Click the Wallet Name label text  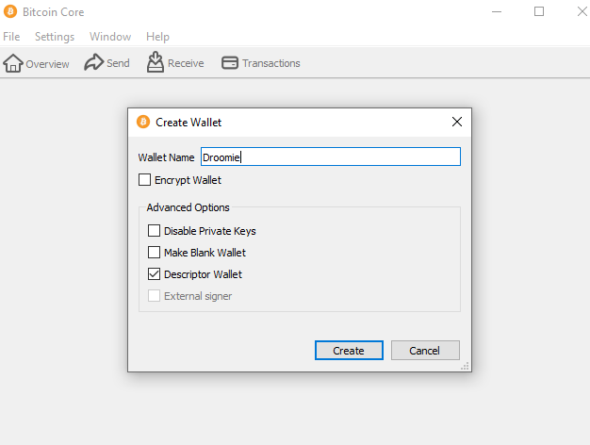(166, 157)
